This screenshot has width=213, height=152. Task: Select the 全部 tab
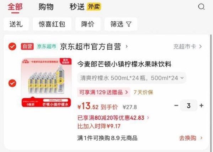click(x=15, y=7)
